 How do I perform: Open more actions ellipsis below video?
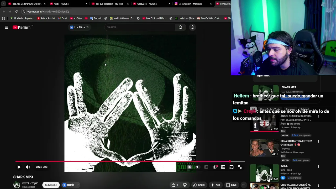point(244,185)
